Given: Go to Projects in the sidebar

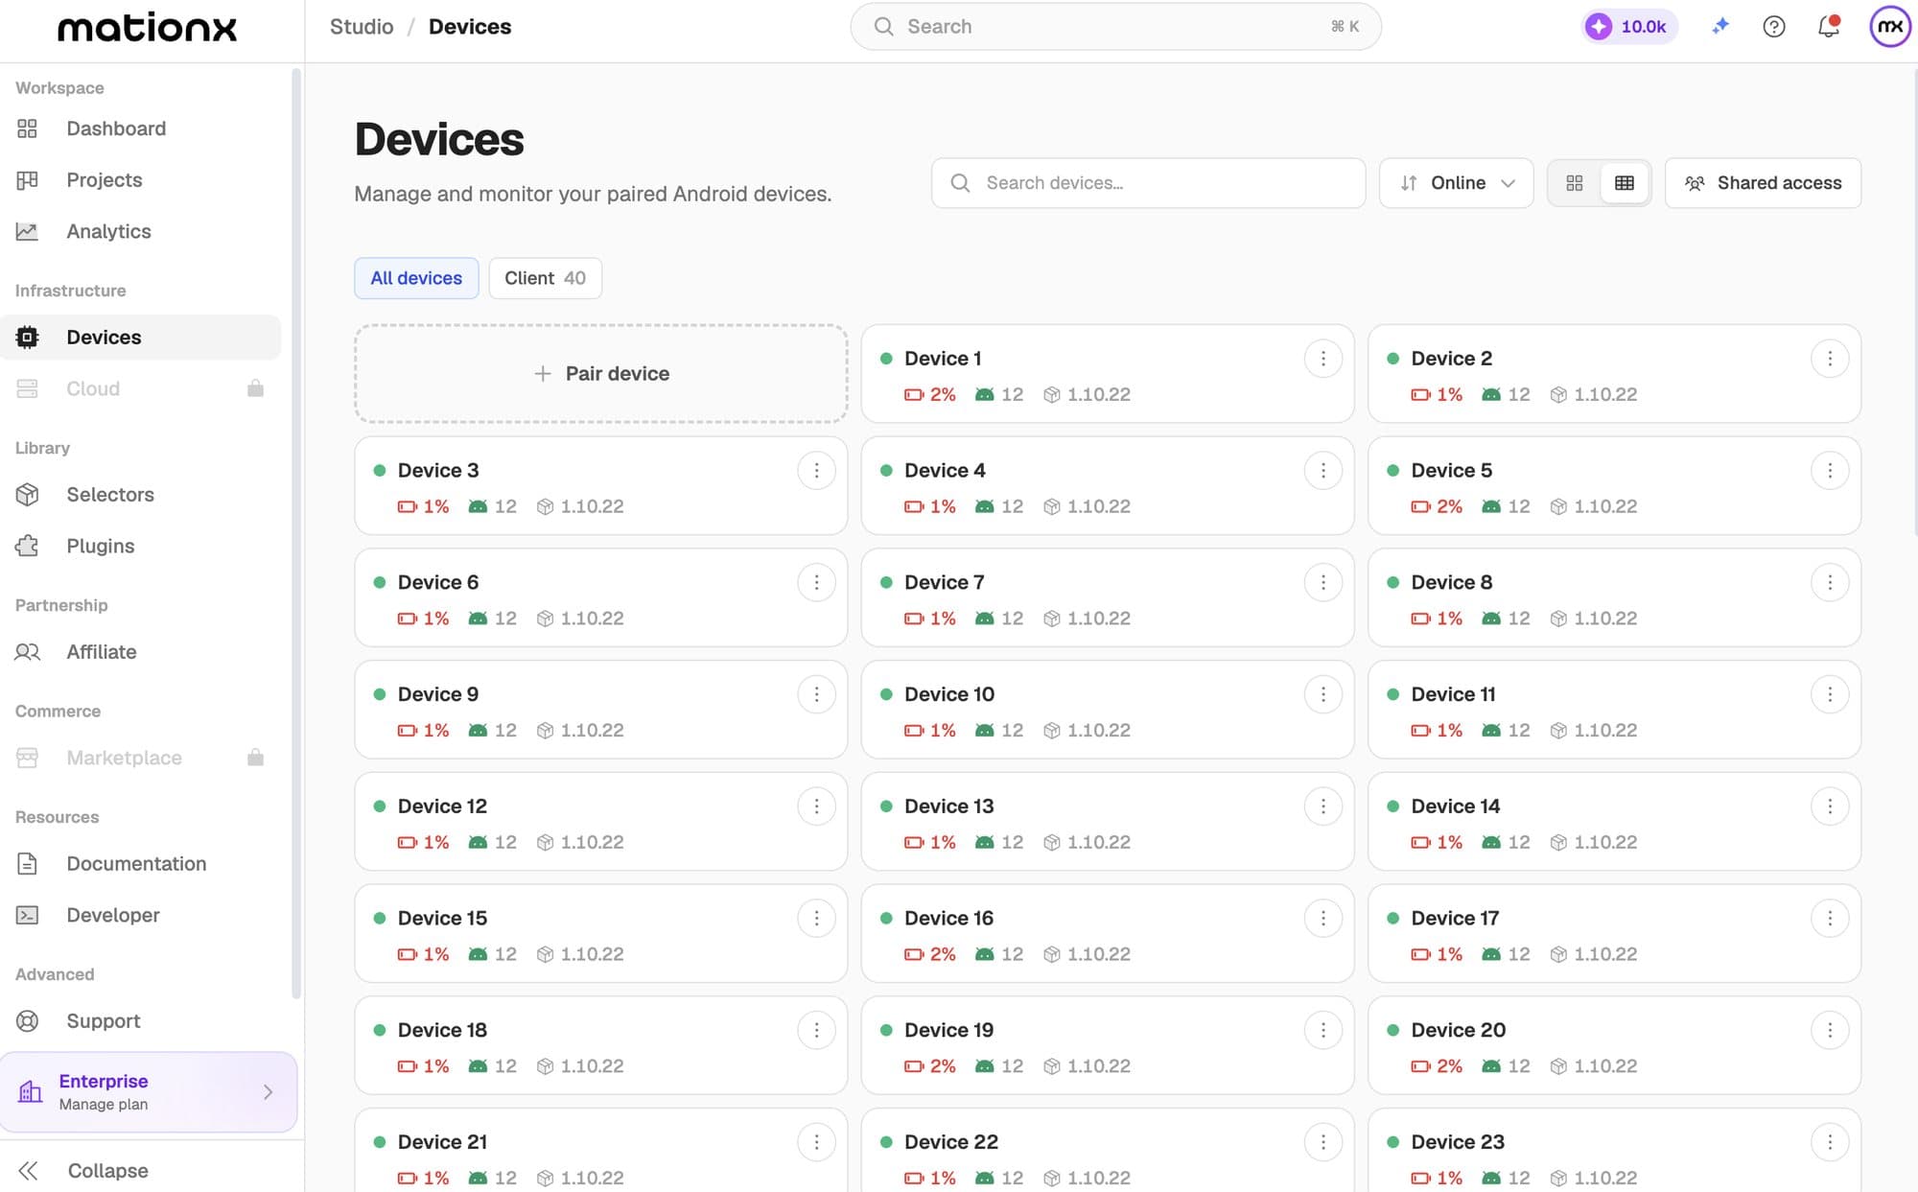Looking at the screenshot, I should pyautogui.click(x=141, y=180).
